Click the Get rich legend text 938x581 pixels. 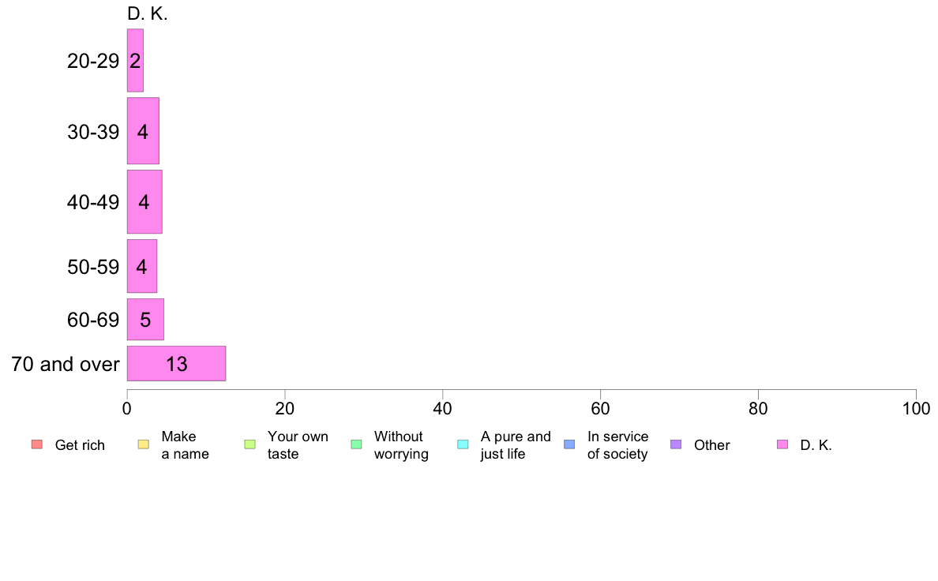pos(80,445)
